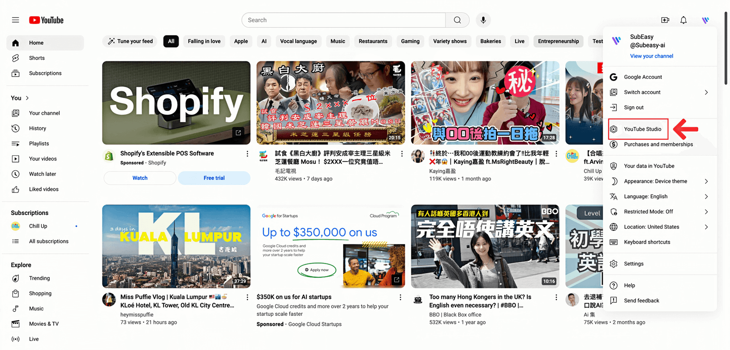The width and height of the screenshot is (730, 350).
Task: Open Chill Up subscription channel
Action: 45,226
